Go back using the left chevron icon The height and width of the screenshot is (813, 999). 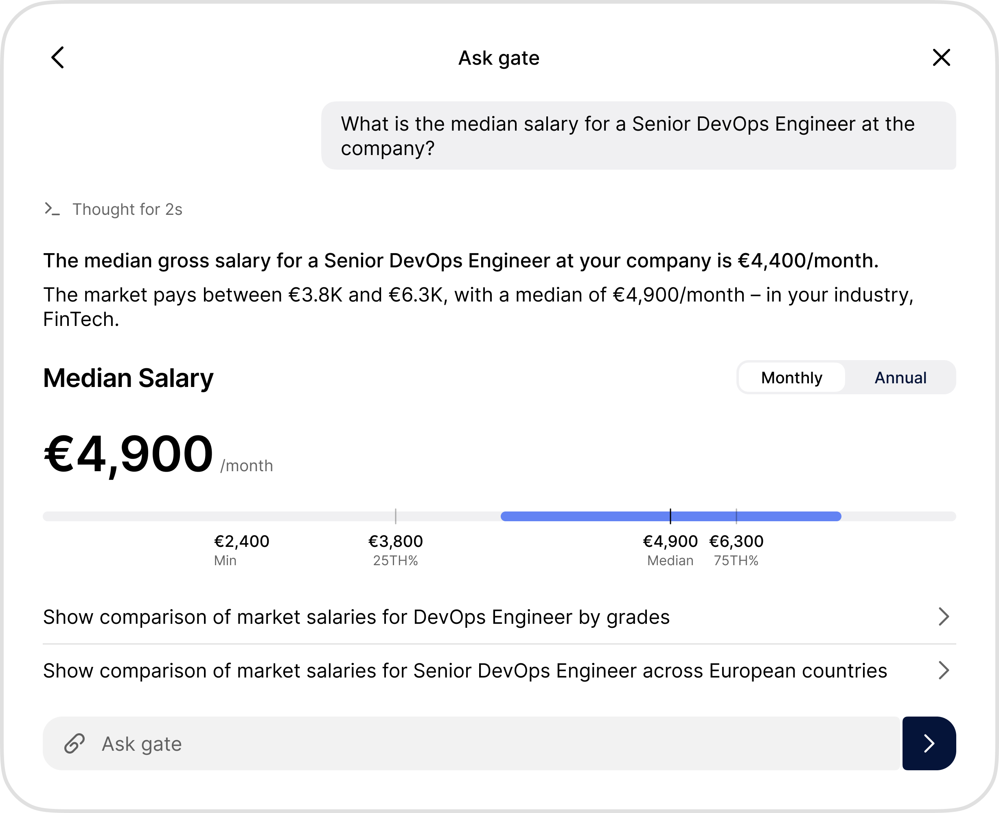tap(58, 58)
